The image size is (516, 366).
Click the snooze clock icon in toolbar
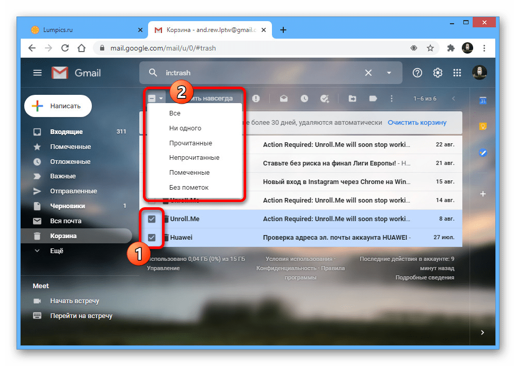[304, 98]
